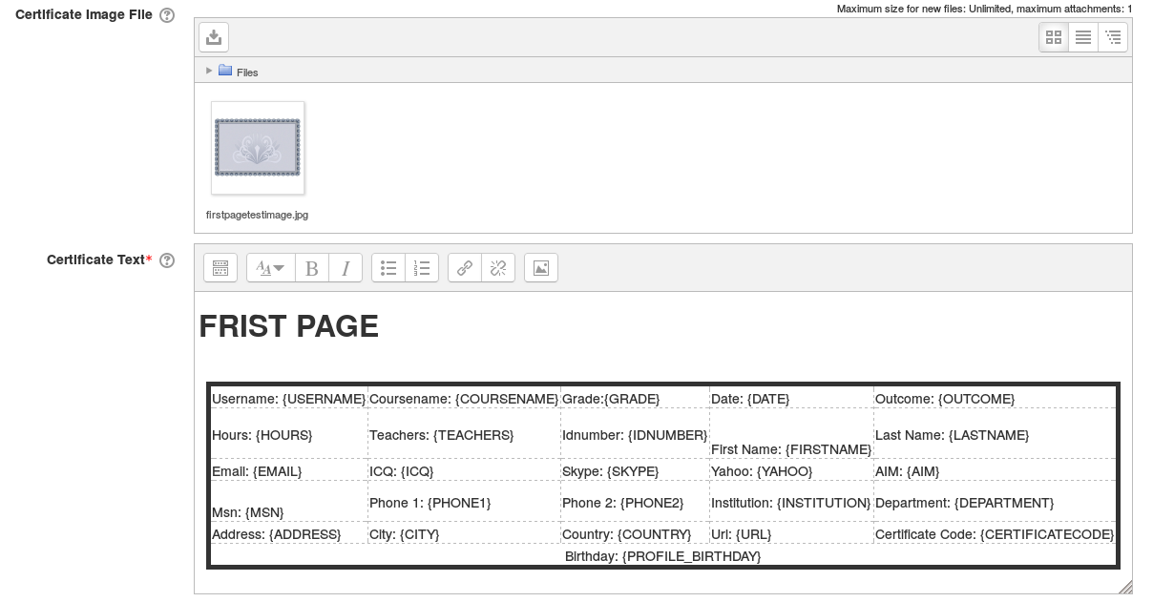Select the firstpagetestimage.jpg thumbnail
1153x602 pixels.
tap(258, 148)
